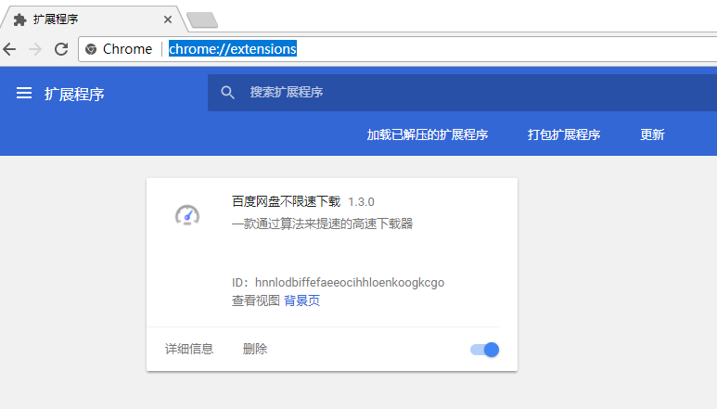Screen dimensions: 717x409
Task: Click the version number 1.3.0
Action: [361, 202]
